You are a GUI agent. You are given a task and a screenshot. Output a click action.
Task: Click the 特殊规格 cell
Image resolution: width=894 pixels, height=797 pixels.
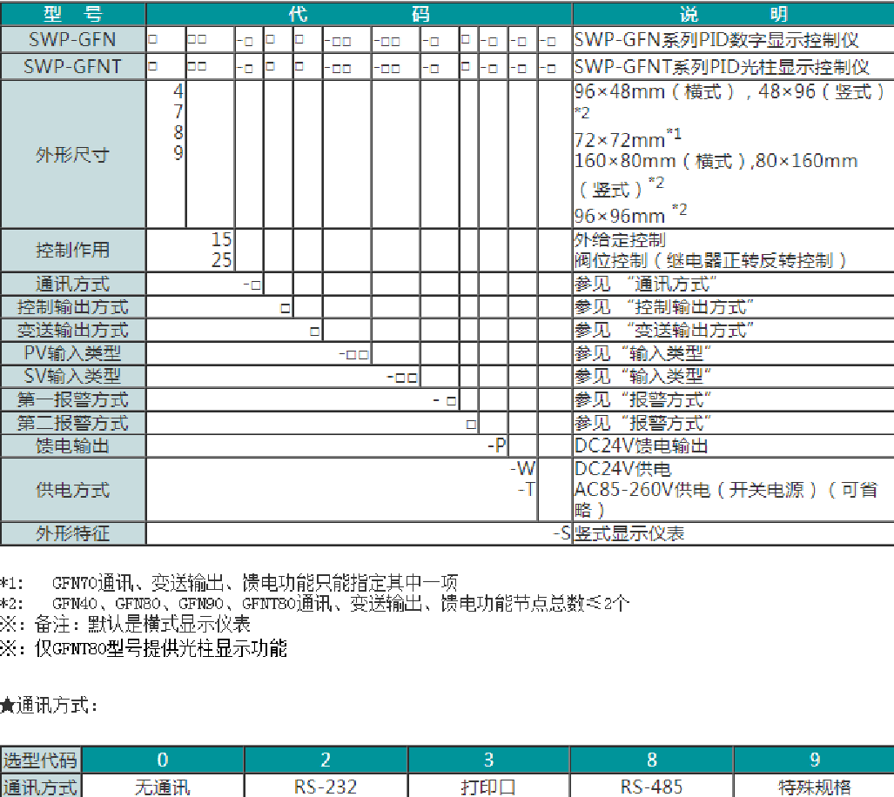pyautogui.click(x=814, y=787)
